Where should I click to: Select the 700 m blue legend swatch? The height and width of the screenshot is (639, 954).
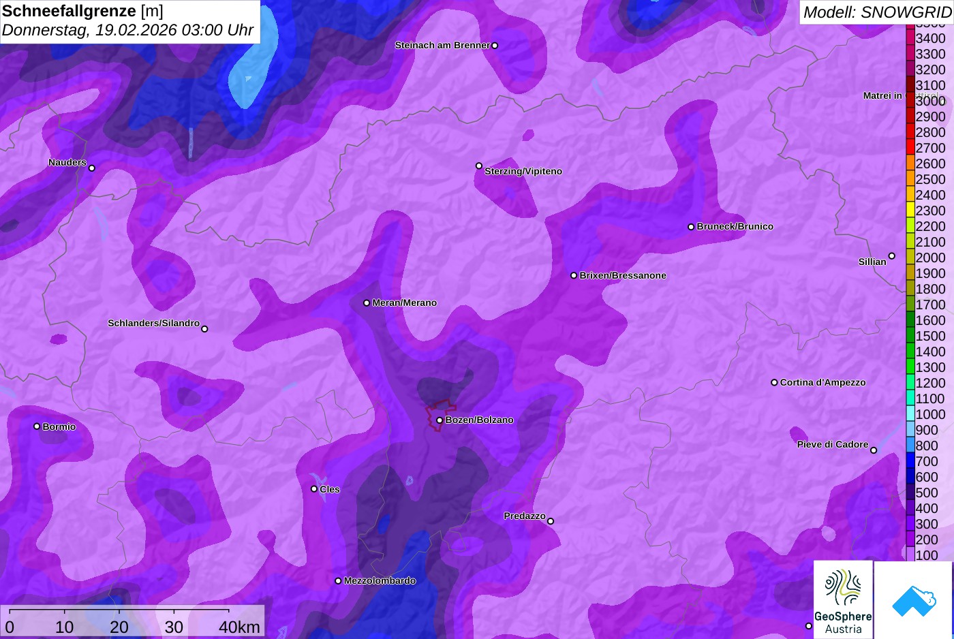[910, 461]
